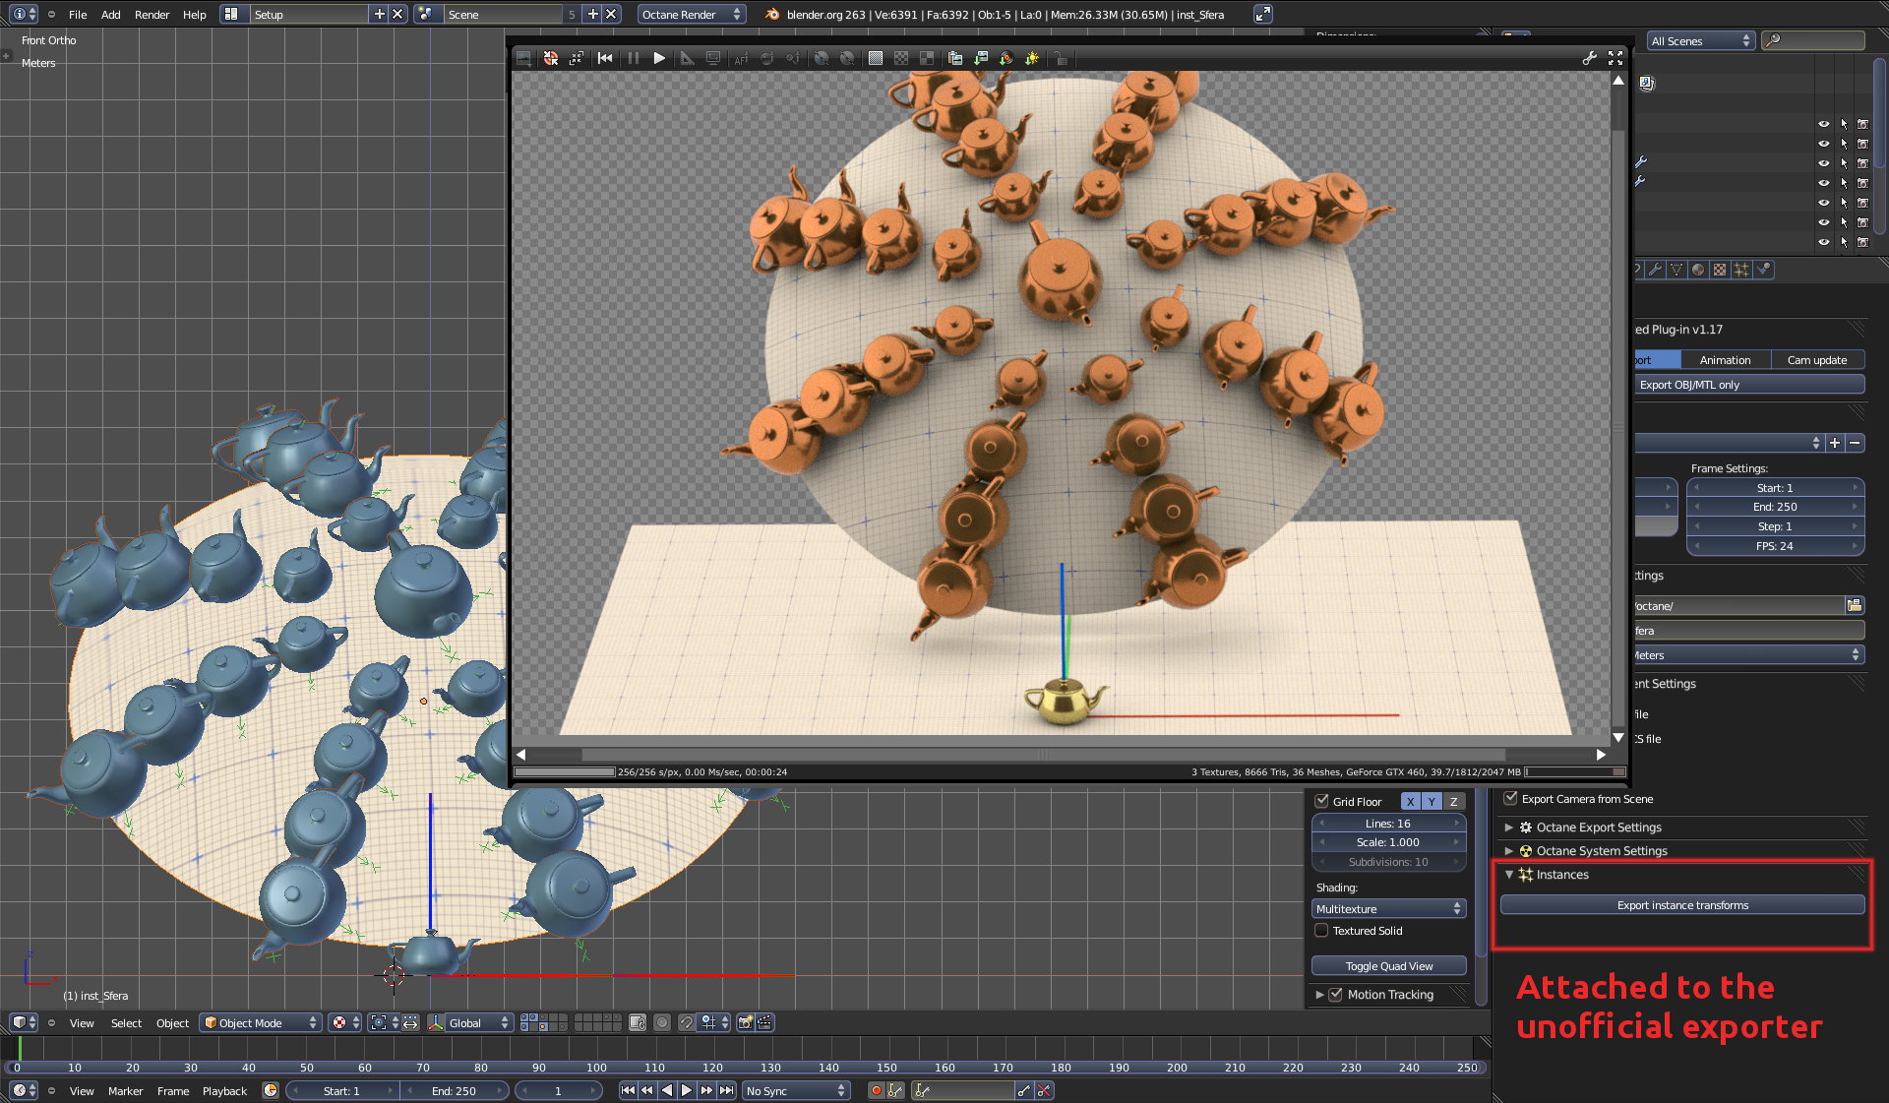Click the pause rendering icon in Octane viewport

tap(633, 58)
